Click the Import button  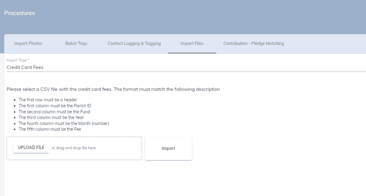(168, 148)
